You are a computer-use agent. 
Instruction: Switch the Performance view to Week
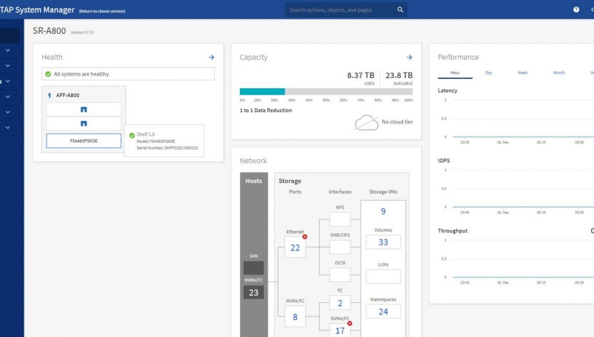point(522,73)
